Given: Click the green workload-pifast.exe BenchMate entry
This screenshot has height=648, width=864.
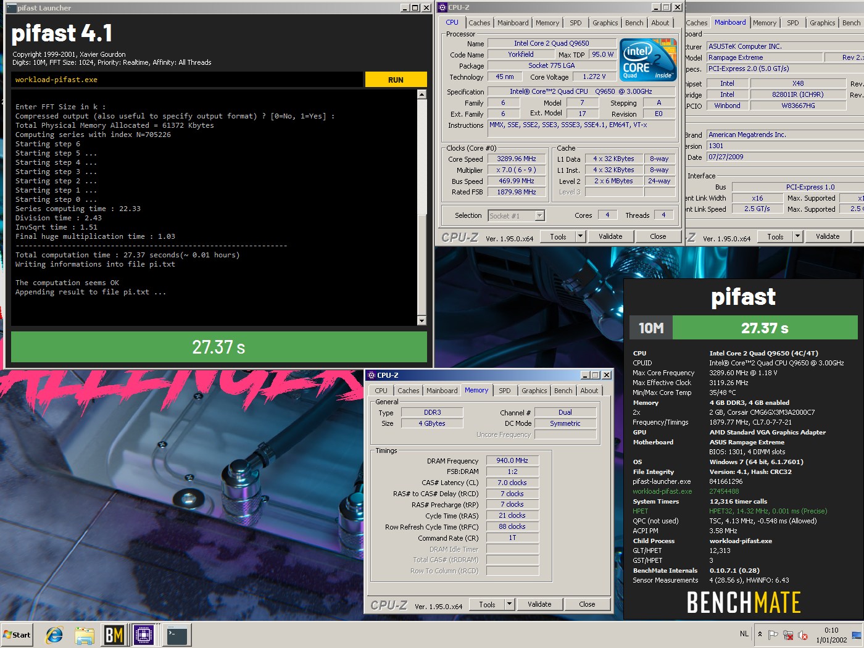Looking at the screenshot, I should click(662, 491).
